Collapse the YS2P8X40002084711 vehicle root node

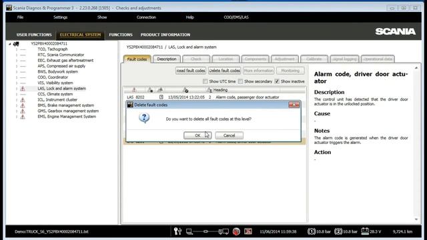[10, 44]
